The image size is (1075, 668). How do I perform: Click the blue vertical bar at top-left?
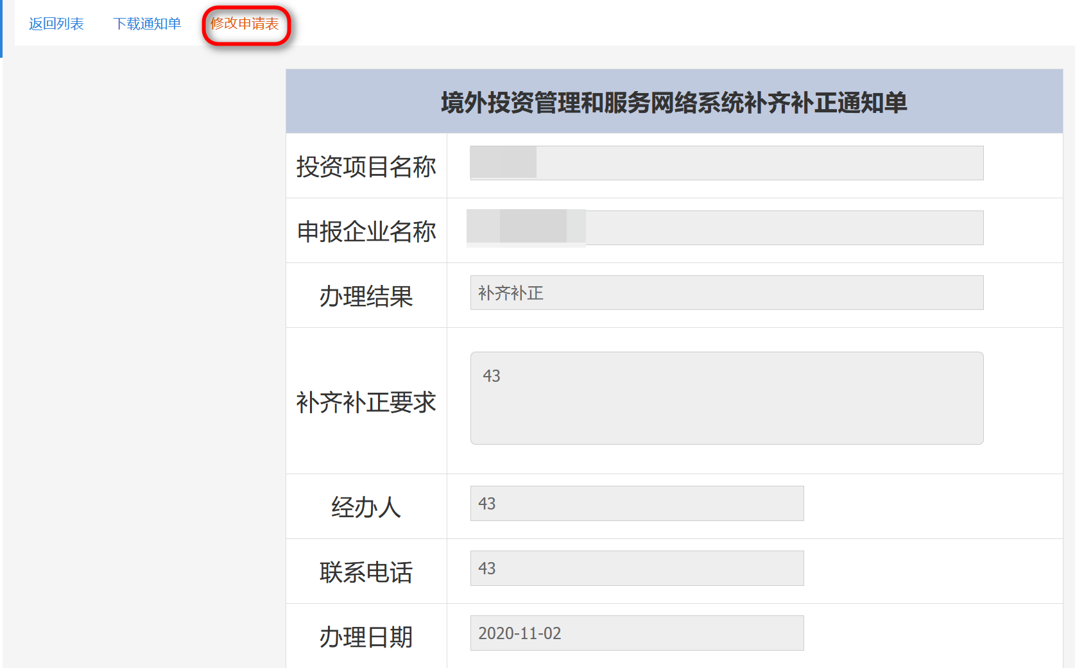point(1,29)
